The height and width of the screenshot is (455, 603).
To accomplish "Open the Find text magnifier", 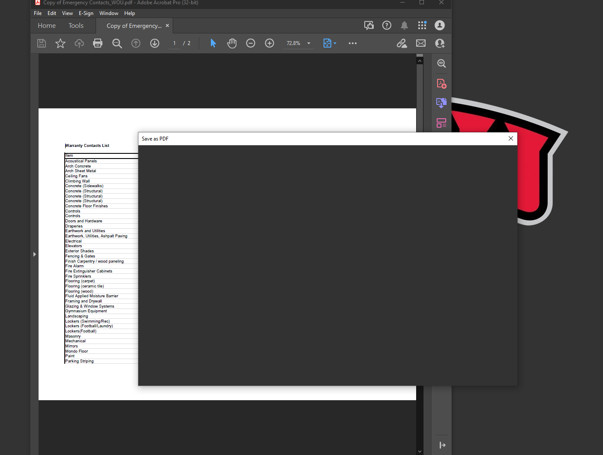I will [x=117, y=43].
